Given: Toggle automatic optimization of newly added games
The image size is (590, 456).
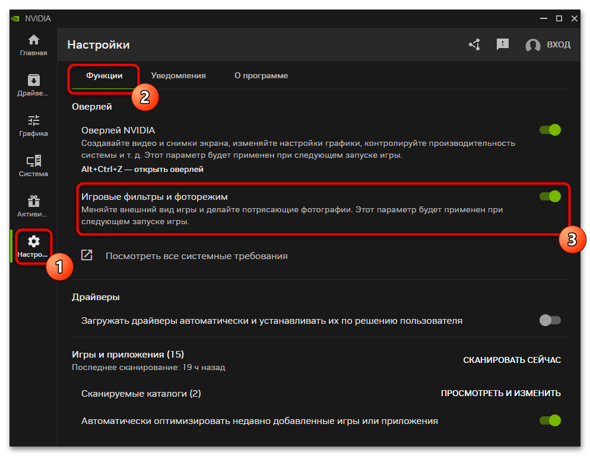Looking at the screenshot, I should [550, 420].
